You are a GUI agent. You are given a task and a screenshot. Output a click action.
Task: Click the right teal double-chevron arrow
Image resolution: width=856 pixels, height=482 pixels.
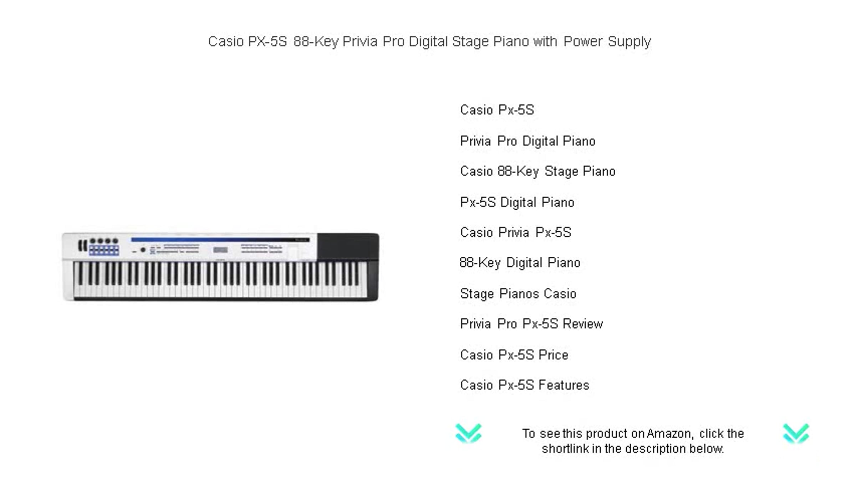796,433
